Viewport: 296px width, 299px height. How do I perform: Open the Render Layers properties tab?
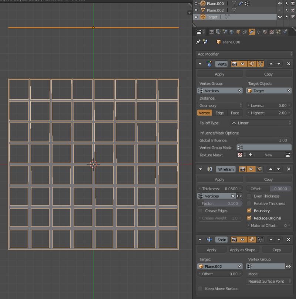click(218, 31)
